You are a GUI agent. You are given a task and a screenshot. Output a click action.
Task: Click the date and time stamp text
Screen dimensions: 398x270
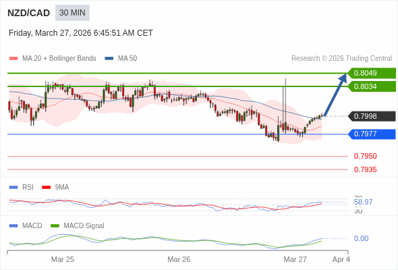pos(81,33)
